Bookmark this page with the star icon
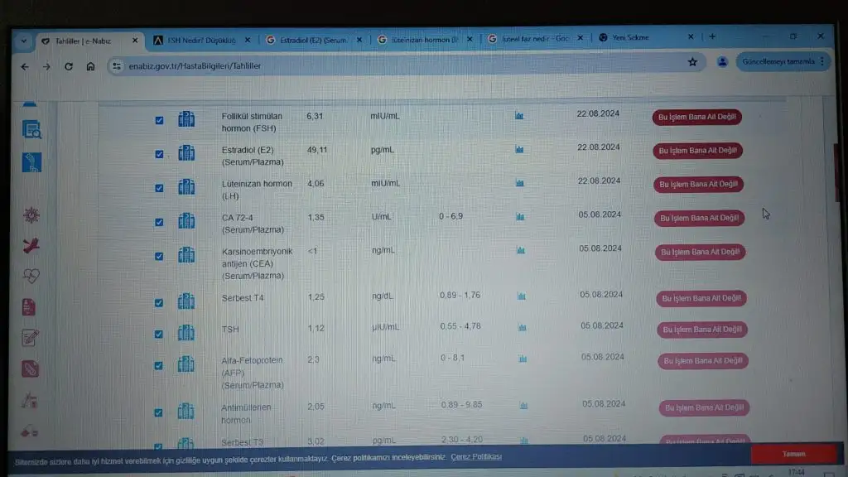The width and height of the screenshot is (848, 477). (692, 62)
